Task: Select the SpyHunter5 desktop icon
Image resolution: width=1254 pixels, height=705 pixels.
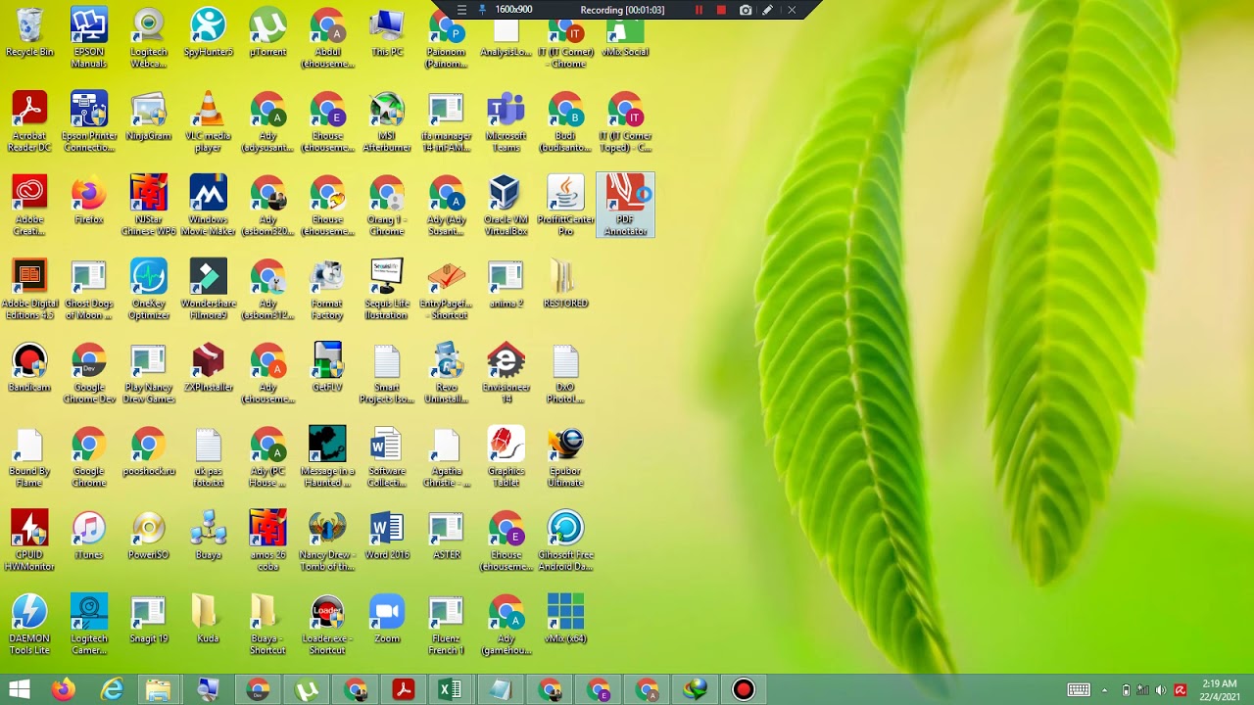Action: (x=208, y=32)
